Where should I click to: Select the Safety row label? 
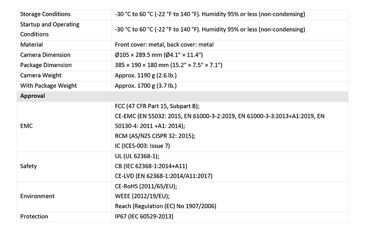[x=29, y=166]
